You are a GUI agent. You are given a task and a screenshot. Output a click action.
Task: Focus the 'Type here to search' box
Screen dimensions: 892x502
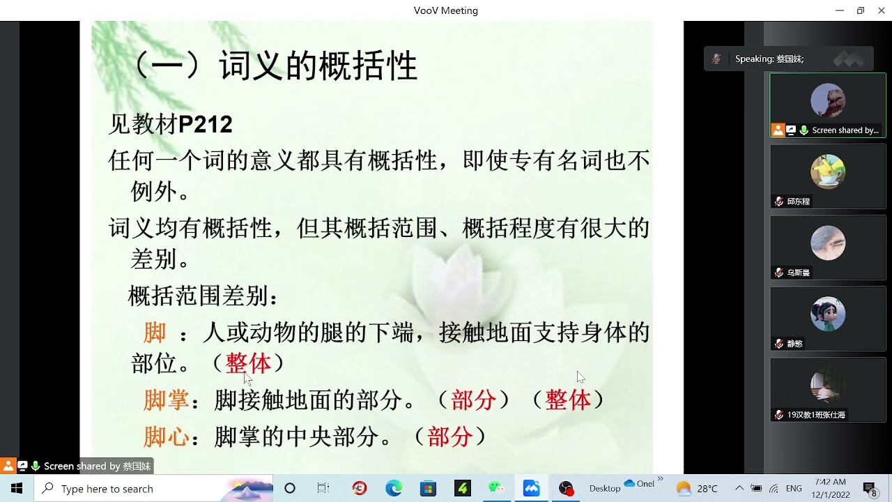(x=153, y=489)
